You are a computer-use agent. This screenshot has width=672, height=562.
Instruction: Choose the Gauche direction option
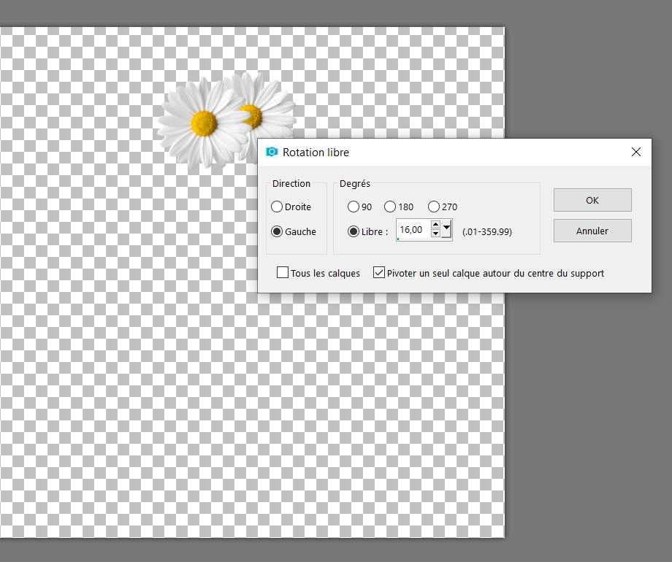277,231
